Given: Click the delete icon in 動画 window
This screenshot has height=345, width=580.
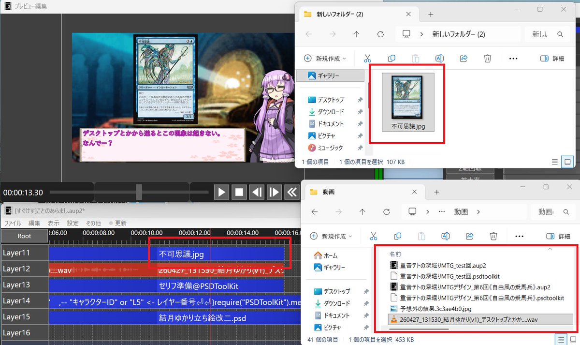Looking at the screenshot, I should 493,236.
